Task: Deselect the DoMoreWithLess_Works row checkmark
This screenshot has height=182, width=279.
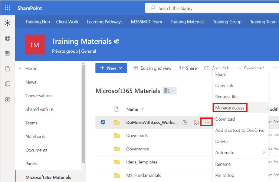Action: point(103,122)
